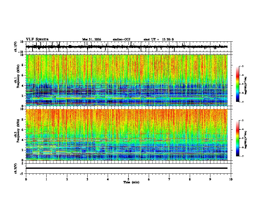Click the station=OUI label
Image resolution: width=260 pixels, height=201 pixels.
click(x=121, y=39)
